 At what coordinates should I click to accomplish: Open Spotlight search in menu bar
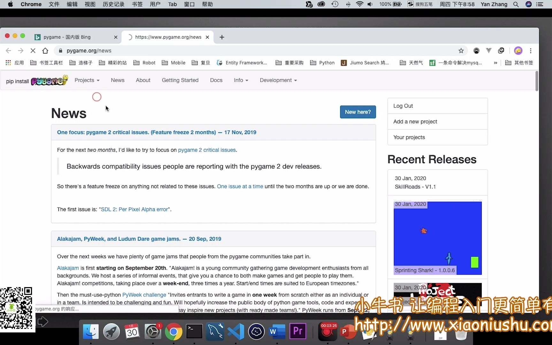(516, 4)
